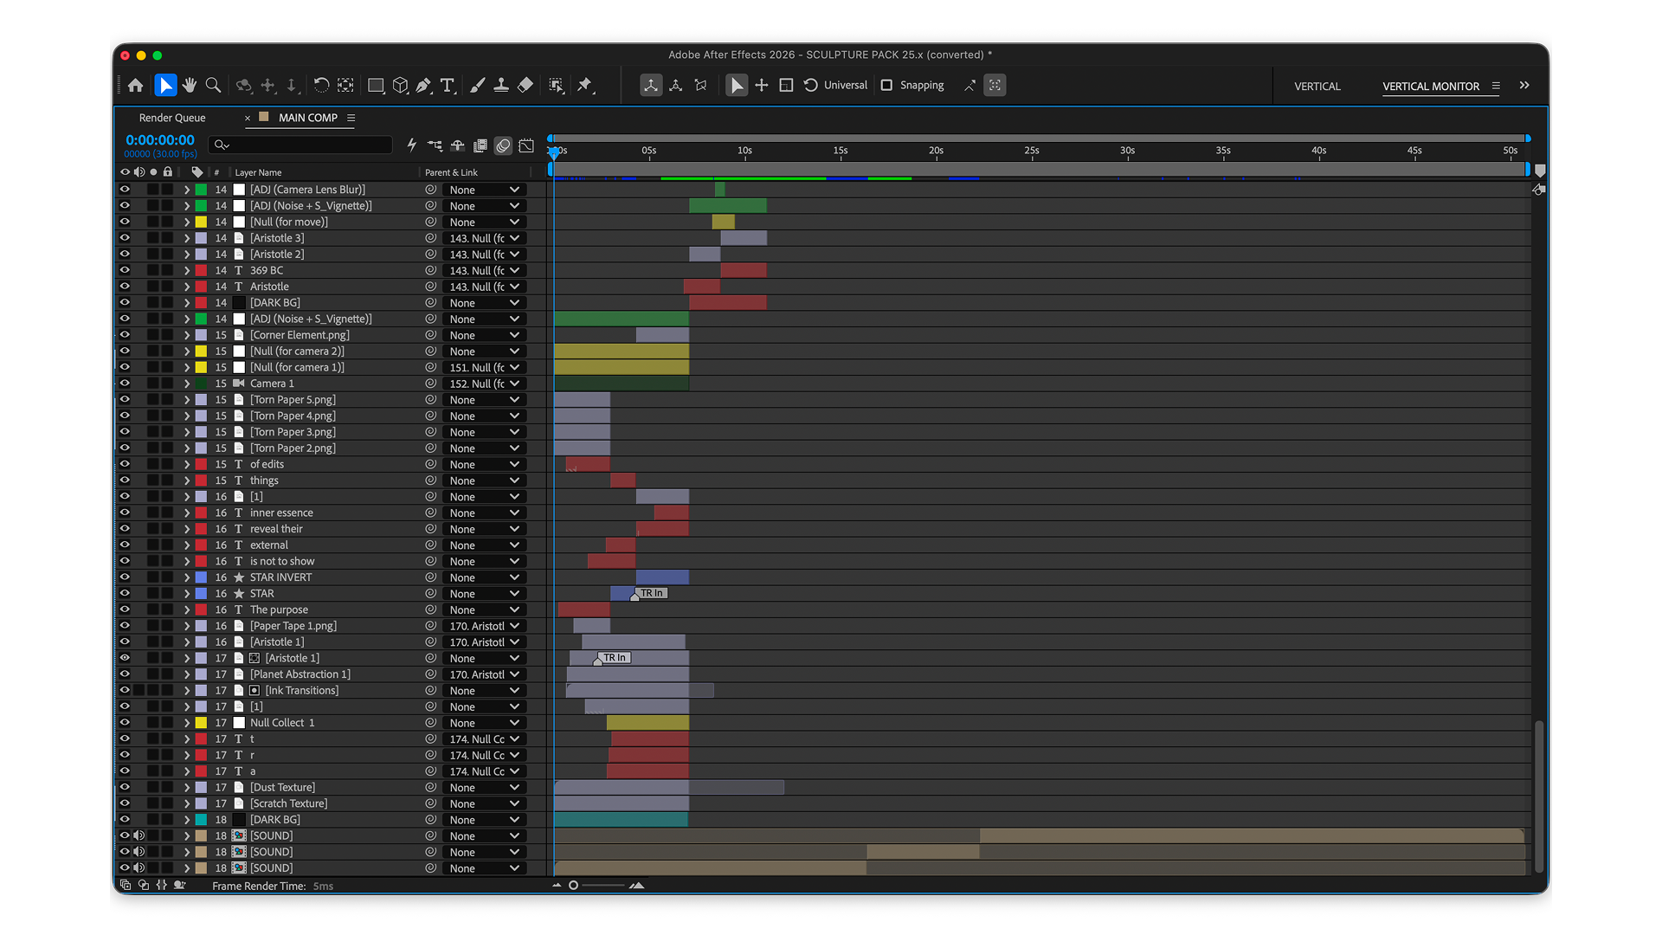The width and height of the screenshot is (1662, 935).
Task: Toggle the Frame Blending switch
Action: click(x=480, y=145)
